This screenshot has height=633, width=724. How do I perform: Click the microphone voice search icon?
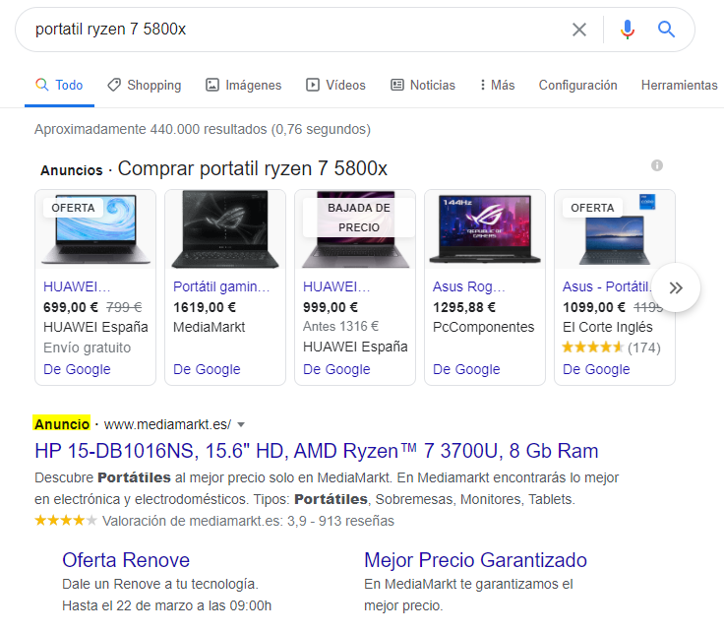627,30
